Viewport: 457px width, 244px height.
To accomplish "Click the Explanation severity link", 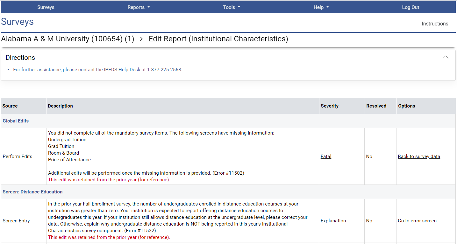I will pyautogui.click(x=333, y=221).
